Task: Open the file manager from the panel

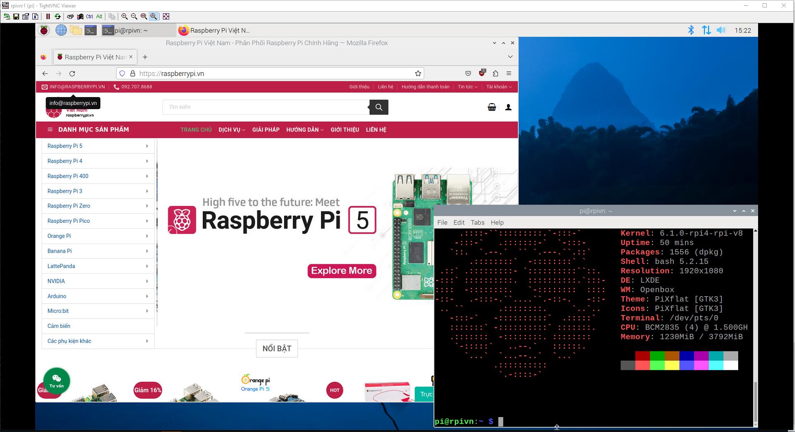Action: [75, 30]
